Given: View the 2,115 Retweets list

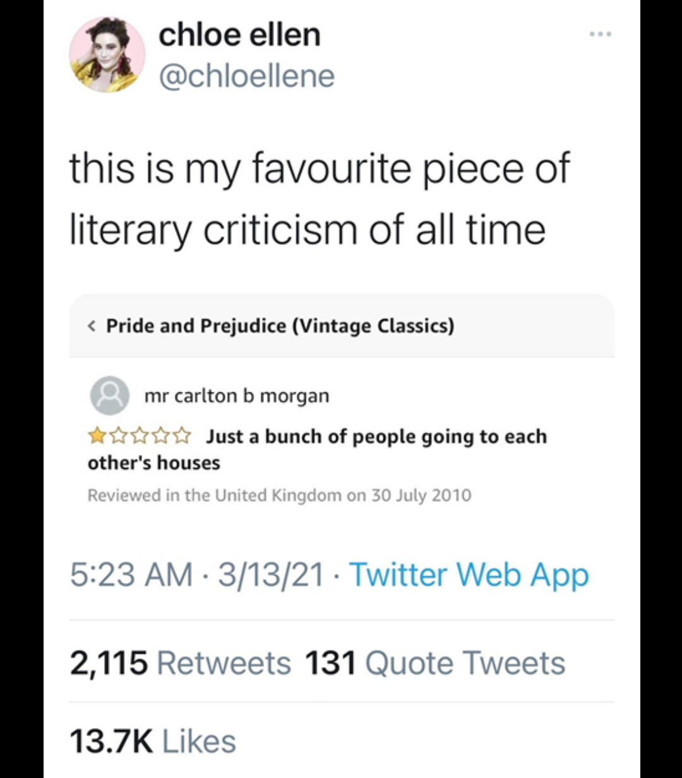Looking at the screenshot, I should 180,663.
